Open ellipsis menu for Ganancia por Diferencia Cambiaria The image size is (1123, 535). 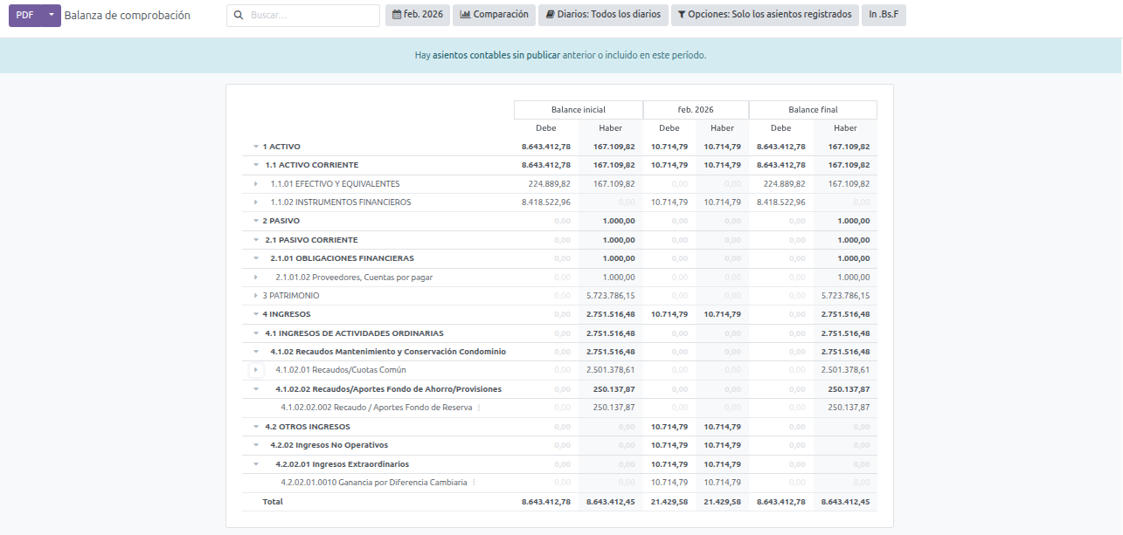pyautogui.click(x=475, y=483)
